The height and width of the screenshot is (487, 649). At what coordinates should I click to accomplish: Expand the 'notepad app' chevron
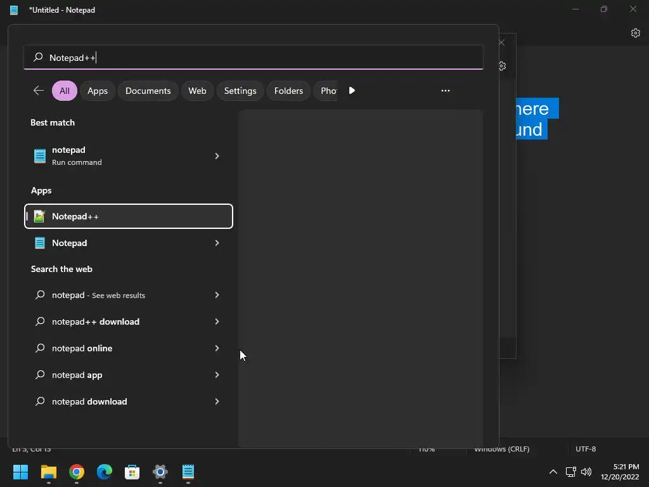[217, 375]
